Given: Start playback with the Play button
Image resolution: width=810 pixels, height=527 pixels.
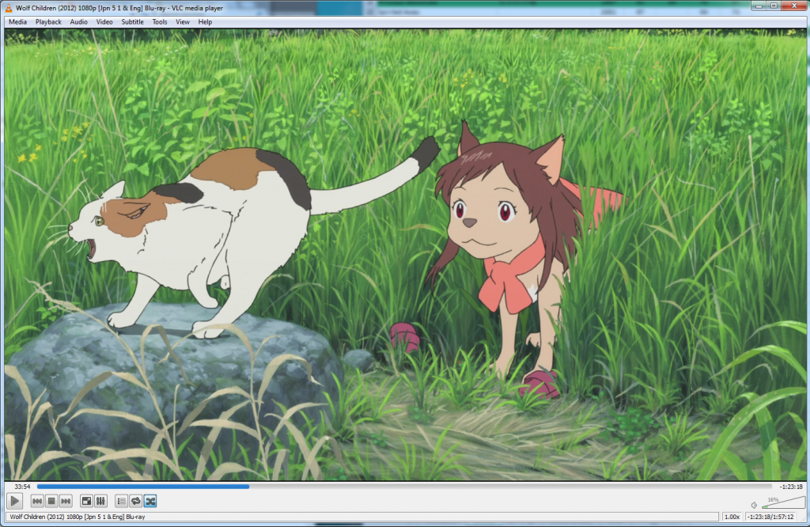Looking at the screenshot, I should 14,501.
